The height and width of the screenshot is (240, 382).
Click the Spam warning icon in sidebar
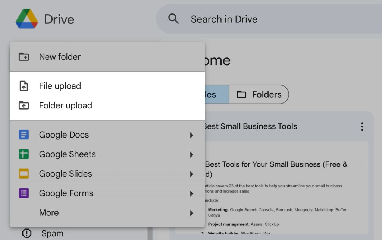(x=27, y=233)
